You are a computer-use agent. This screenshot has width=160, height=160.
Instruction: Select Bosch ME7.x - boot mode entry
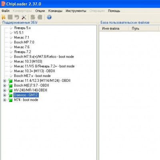[x=32, y=76]
